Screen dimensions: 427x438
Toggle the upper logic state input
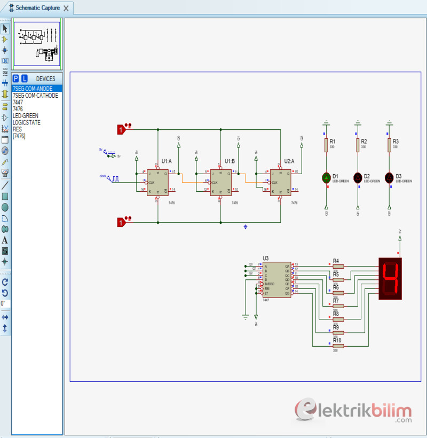pos(121,129)
